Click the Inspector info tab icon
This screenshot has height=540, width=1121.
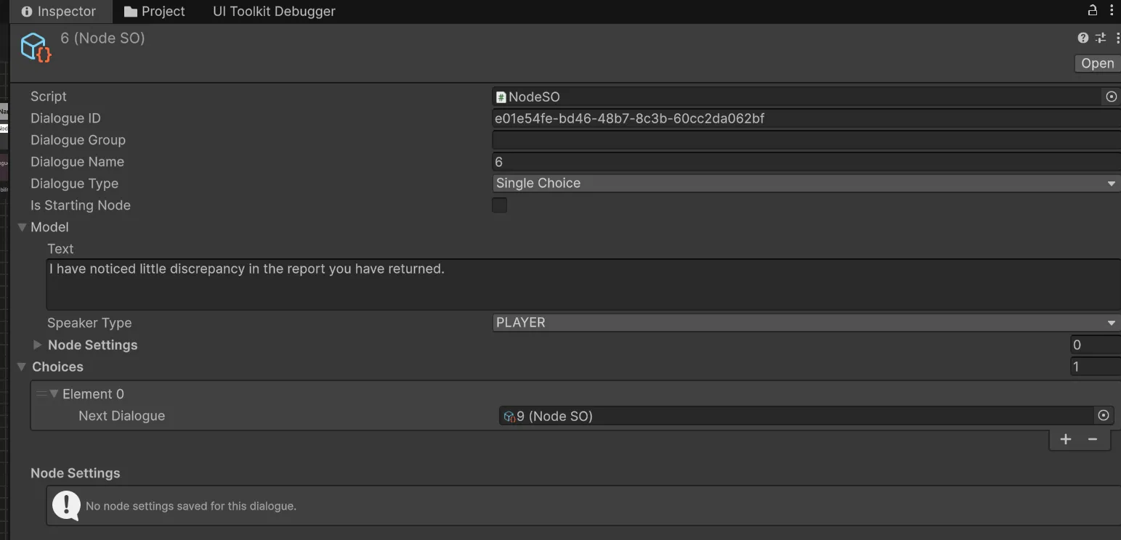[x=26, y=11]
